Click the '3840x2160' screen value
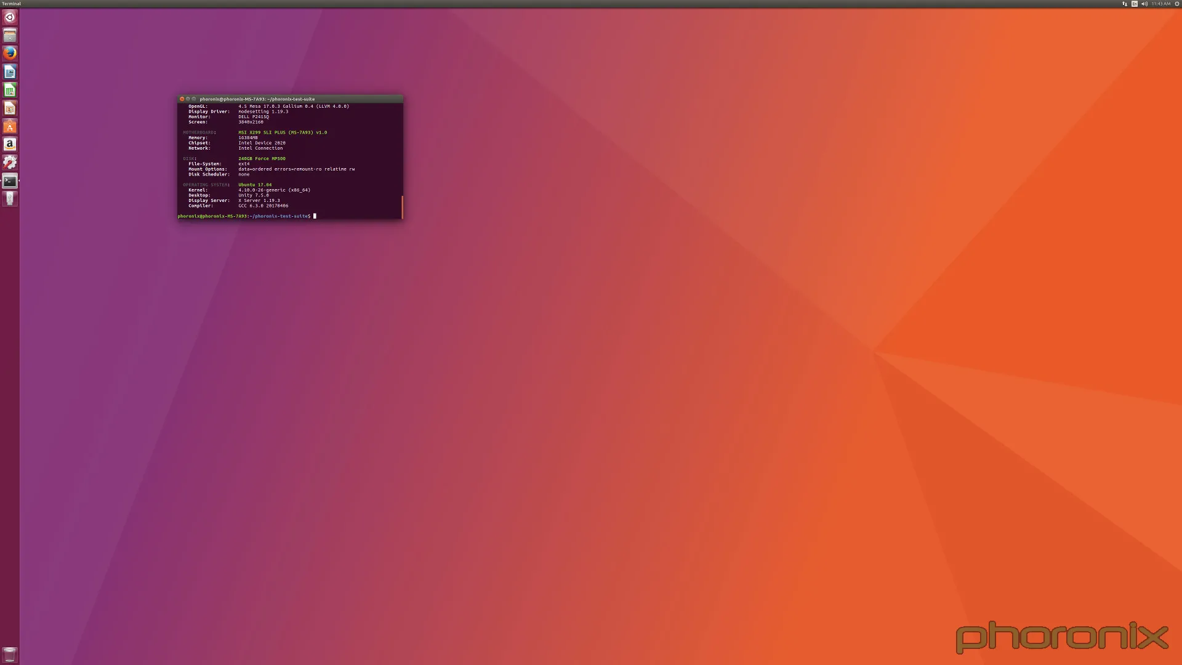This screenshot has height=665, width=1182. tap(251, 122)
